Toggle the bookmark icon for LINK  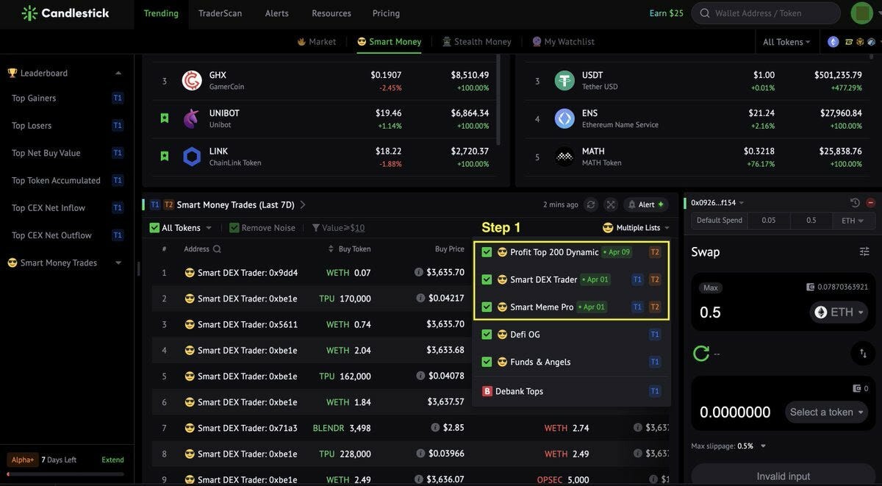tap(165, 156)
